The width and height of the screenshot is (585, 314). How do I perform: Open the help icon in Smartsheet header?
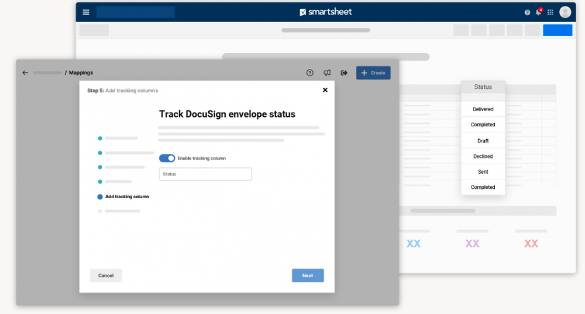point(527,12)
